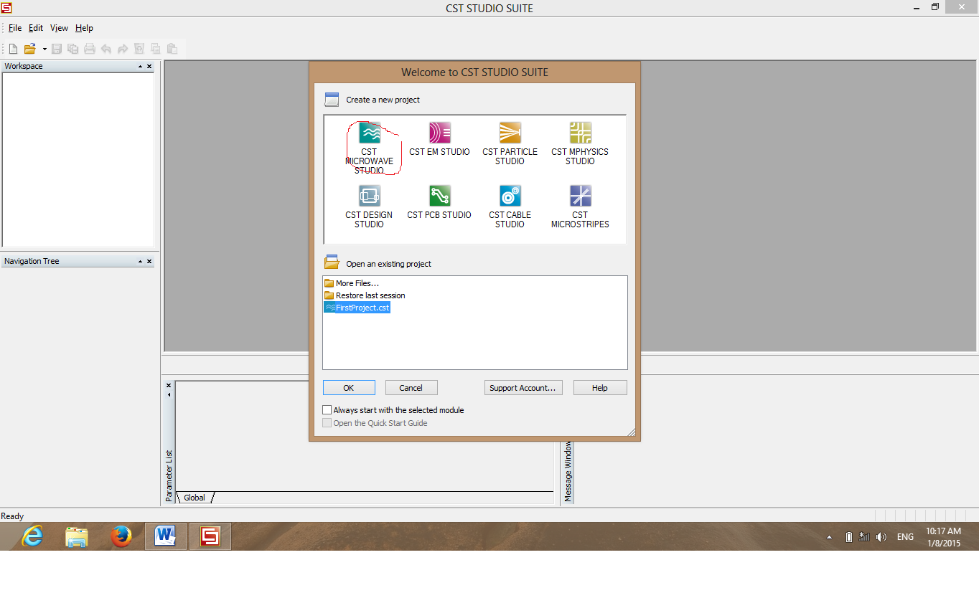This screenshot has height=598, width=979.
Task: Close the Parameter List panel
Action: pyautogui.click(x=169, y=385)
